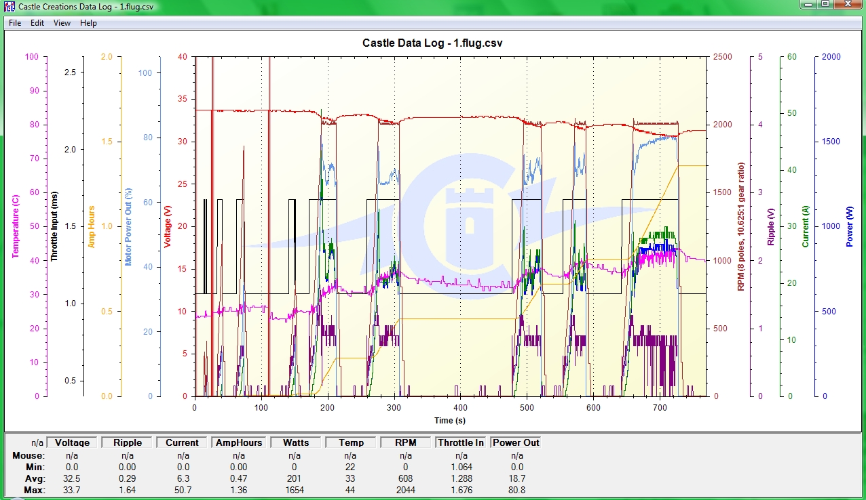Image resolution: width=866 pixels, height=500 pixels.
Task: Click the 400 tick on the Time axis
Action: click(460, 407)
